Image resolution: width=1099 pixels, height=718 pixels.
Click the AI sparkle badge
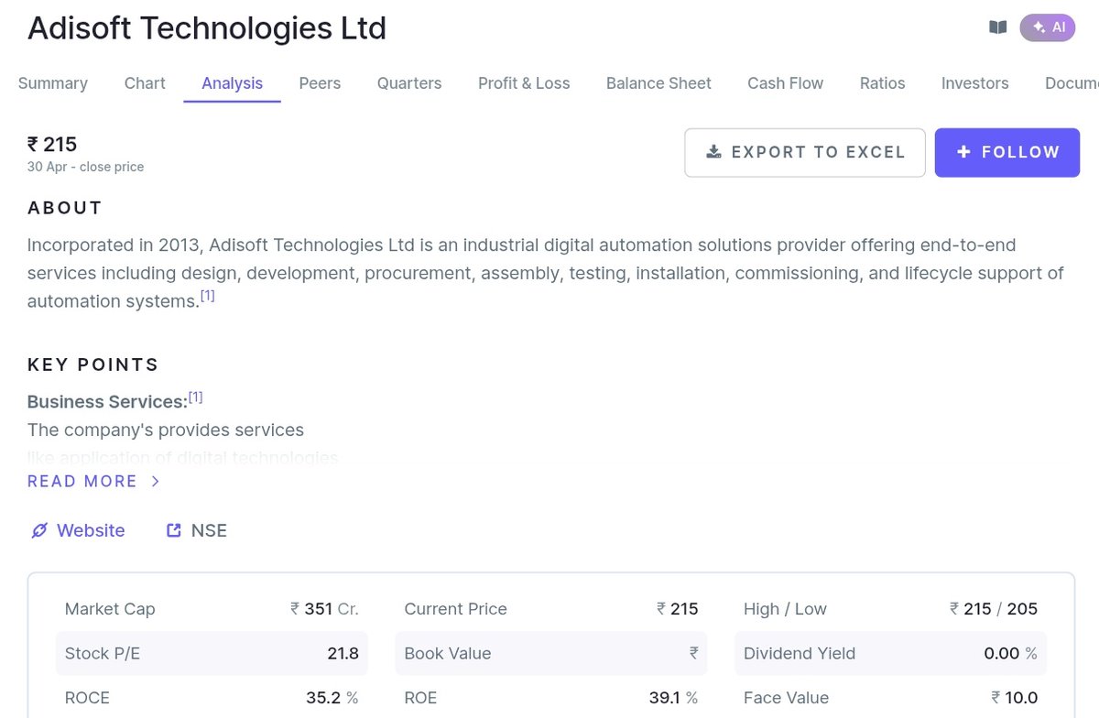tap(1048, 27)
